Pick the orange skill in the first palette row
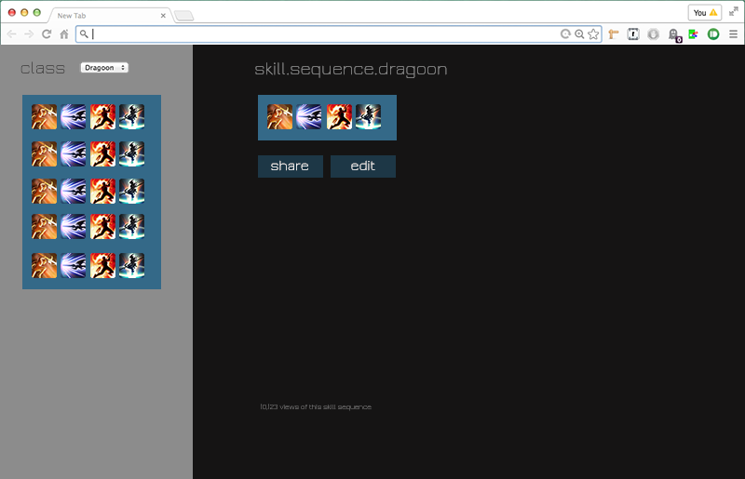The width and height of the screenshot is (745, 479). (x=45, y=116)
